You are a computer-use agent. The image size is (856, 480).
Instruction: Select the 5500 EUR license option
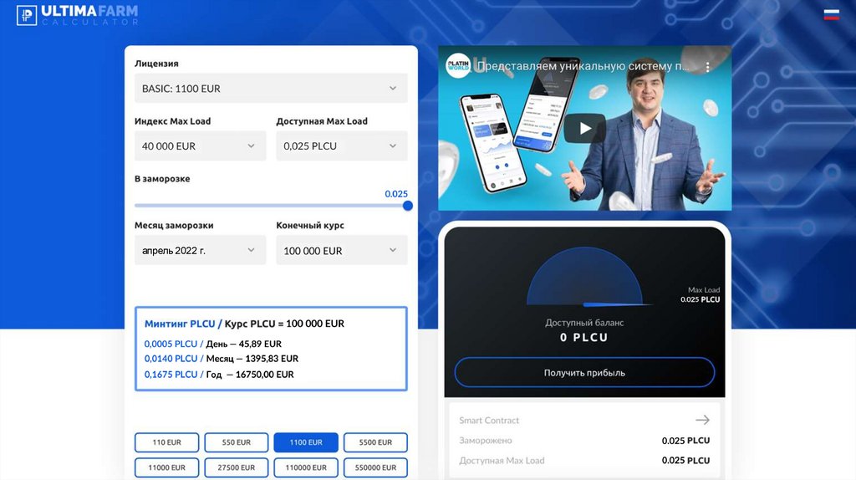[375, 442]
